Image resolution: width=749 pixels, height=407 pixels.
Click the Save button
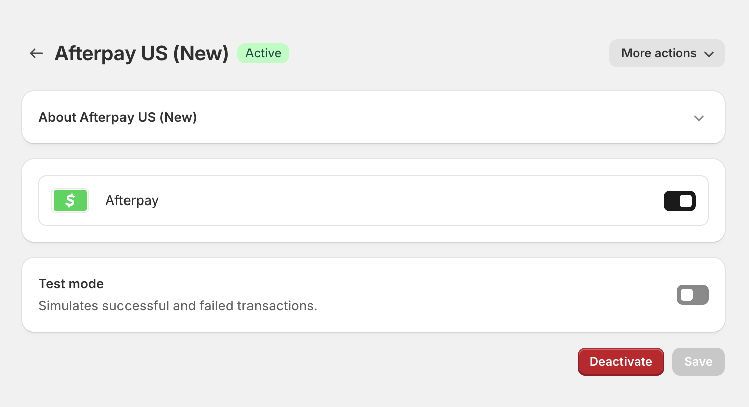698,362
